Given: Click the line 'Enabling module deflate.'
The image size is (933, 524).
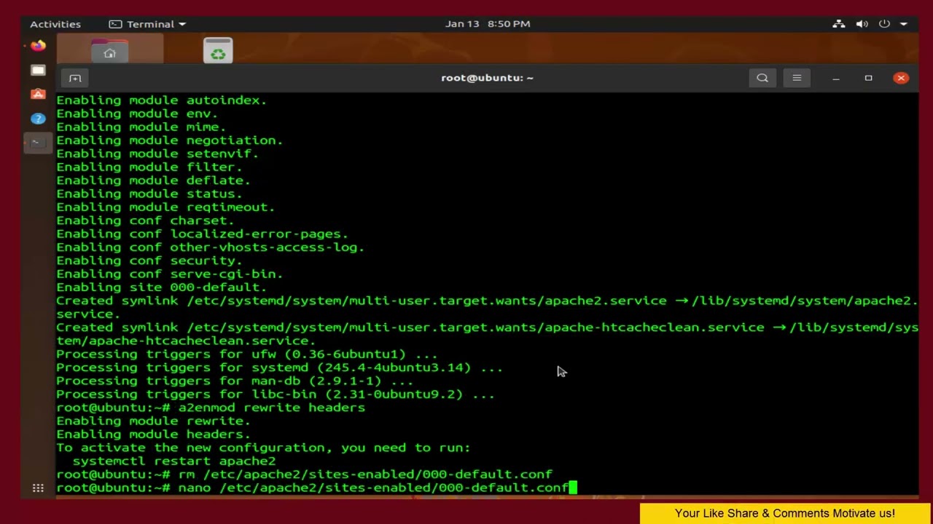Looking at the screenshot, I should (153, 180).
